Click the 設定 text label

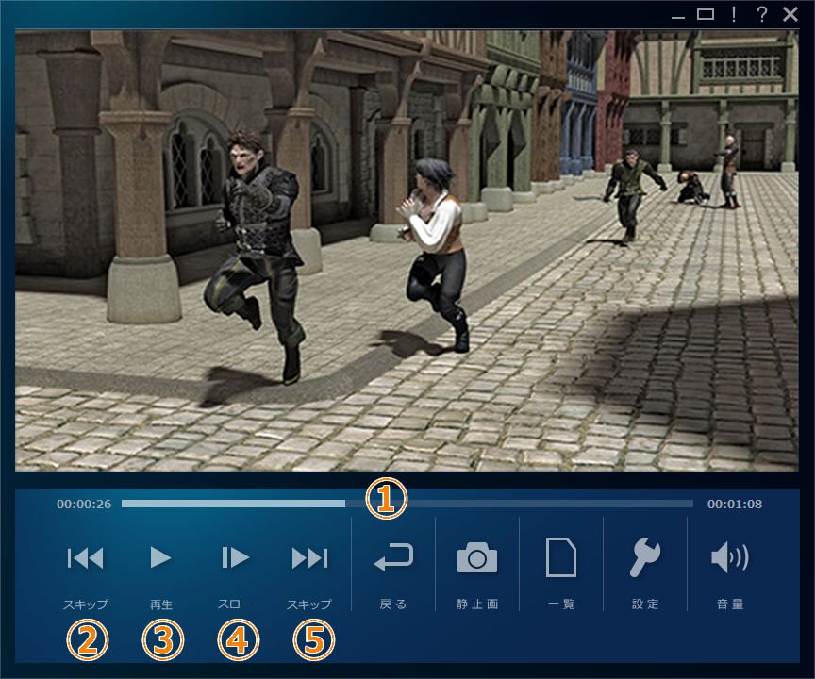[x=646, y=604]
